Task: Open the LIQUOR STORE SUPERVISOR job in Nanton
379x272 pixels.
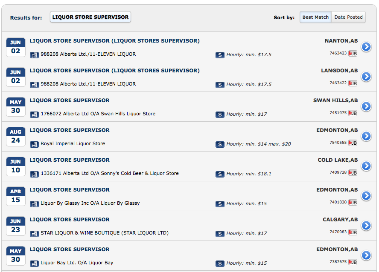Action: (x=113, y=41)
